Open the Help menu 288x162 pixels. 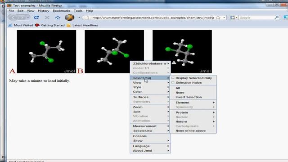tap(90, 11)
